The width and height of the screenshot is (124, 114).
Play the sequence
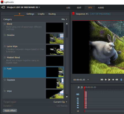(x=109, y=80)
